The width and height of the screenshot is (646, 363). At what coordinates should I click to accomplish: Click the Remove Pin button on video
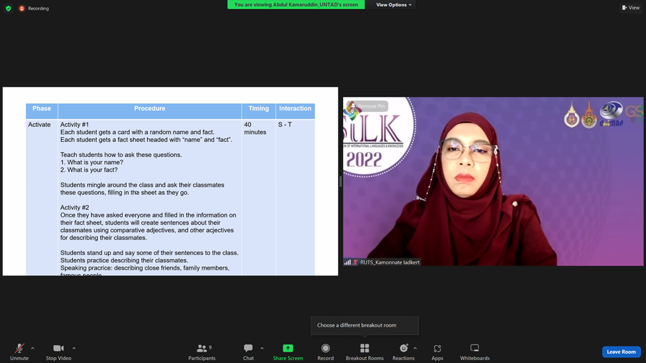368,106
